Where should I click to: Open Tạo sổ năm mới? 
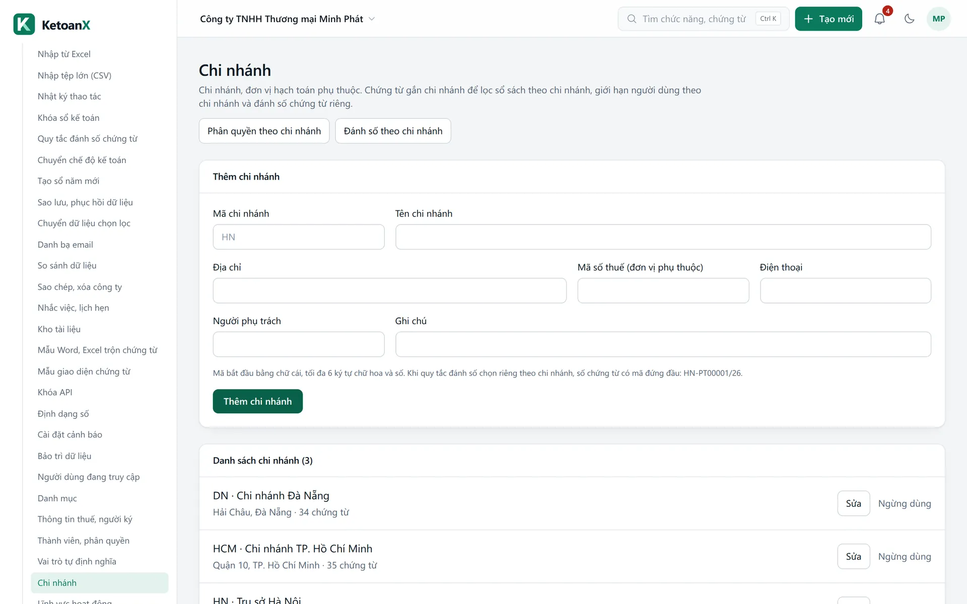coord(100,181)
